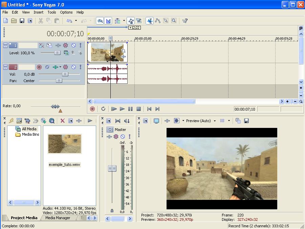This screenshot has width=305, height=229.
Task: Click the New project icon
Action: (6, 21)
